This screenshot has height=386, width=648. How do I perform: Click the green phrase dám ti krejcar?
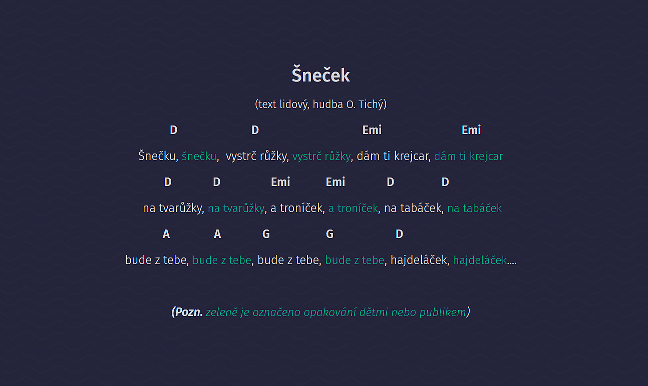(469, 156)
